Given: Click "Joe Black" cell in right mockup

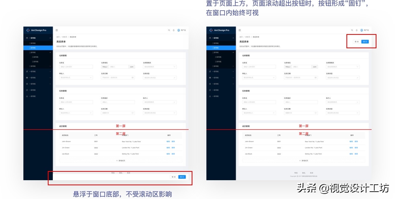Looking at the screenshot, I should coord(249,154).
